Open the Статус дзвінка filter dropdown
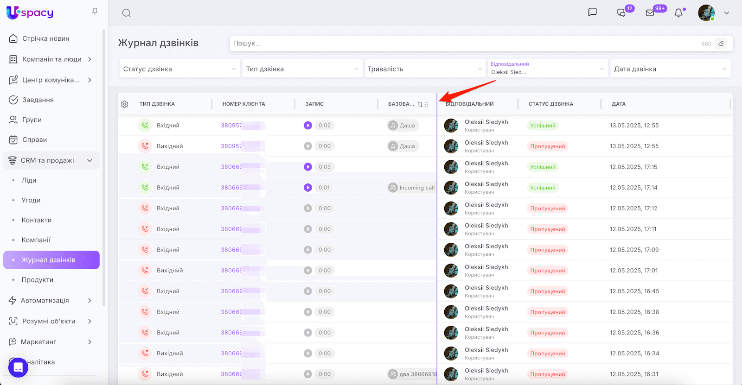The width and height of the screenshot is (742, 385). click(179, 69)
